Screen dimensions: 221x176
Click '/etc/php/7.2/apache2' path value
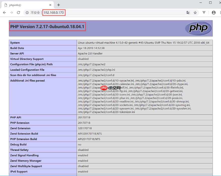tap(92, 64)
